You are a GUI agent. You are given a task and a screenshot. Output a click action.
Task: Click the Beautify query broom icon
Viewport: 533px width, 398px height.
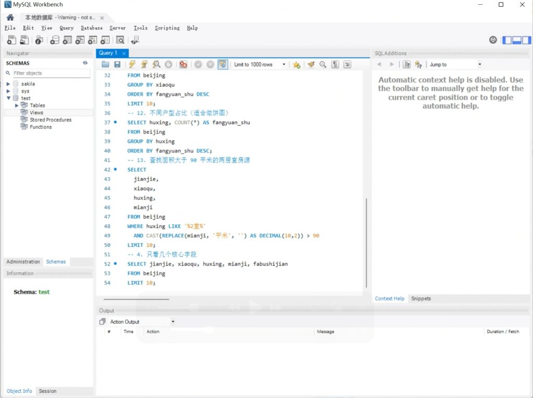click(311, 64)
